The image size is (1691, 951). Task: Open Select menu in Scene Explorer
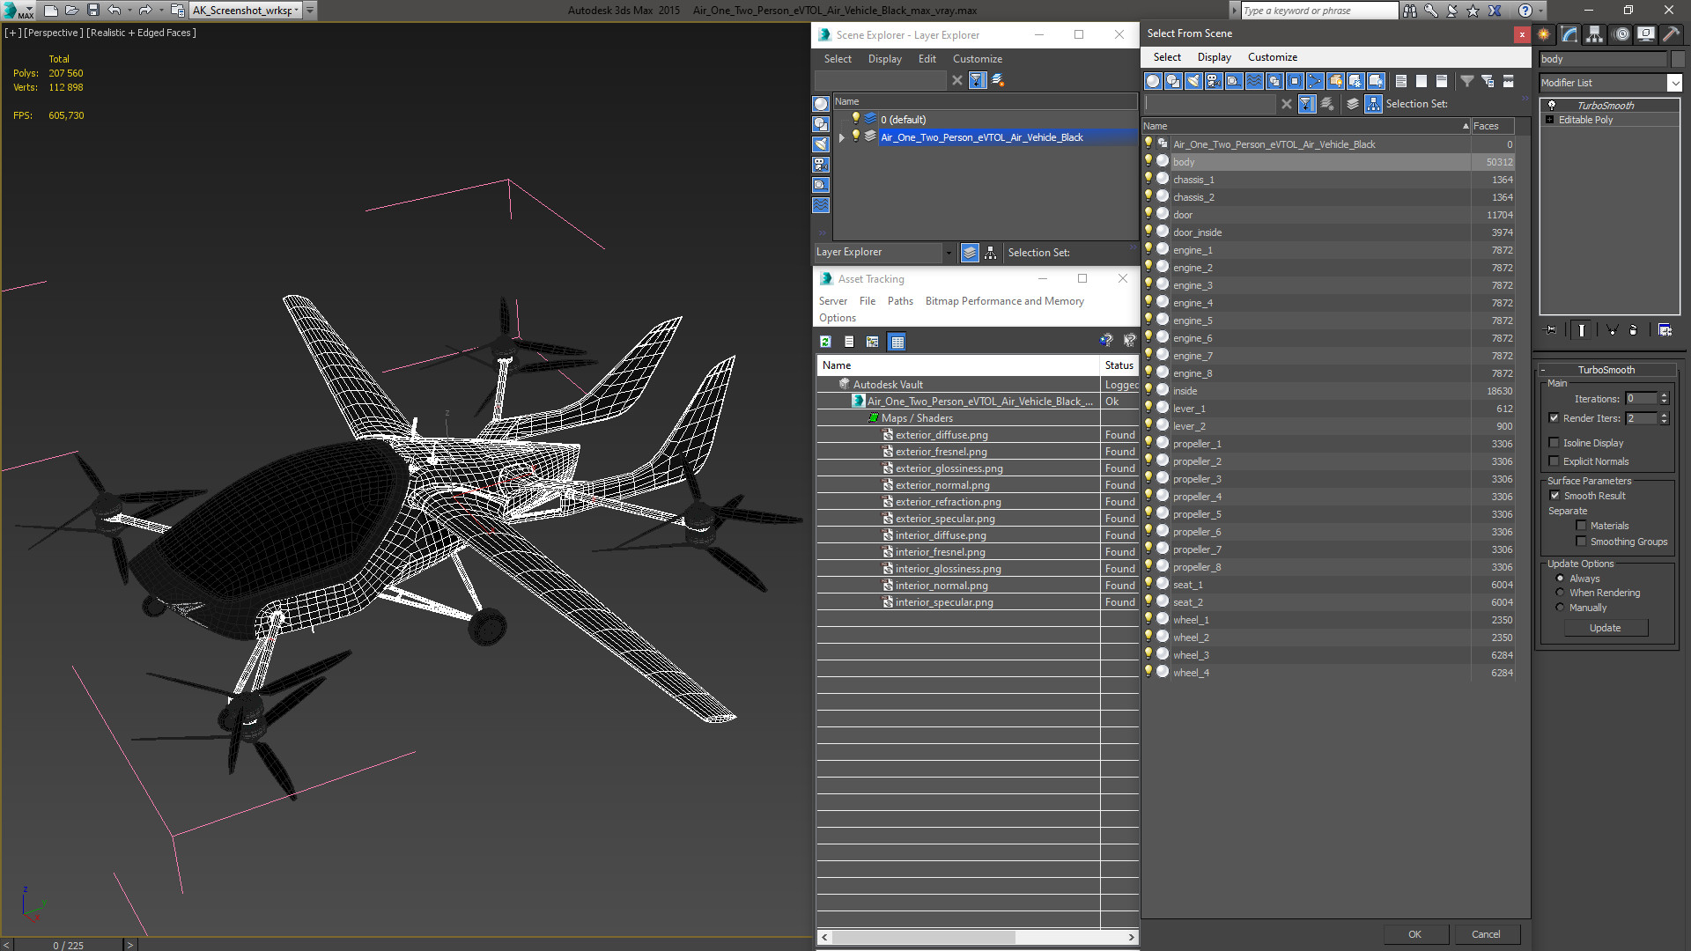(838, 59)
